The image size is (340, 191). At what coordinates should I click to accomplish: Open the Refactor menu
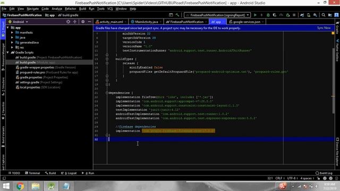71,8
